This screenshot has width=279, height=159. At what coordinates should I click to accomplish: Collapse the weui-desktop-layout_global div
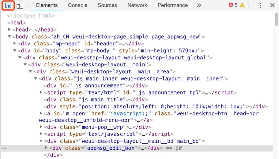point(20,58)
